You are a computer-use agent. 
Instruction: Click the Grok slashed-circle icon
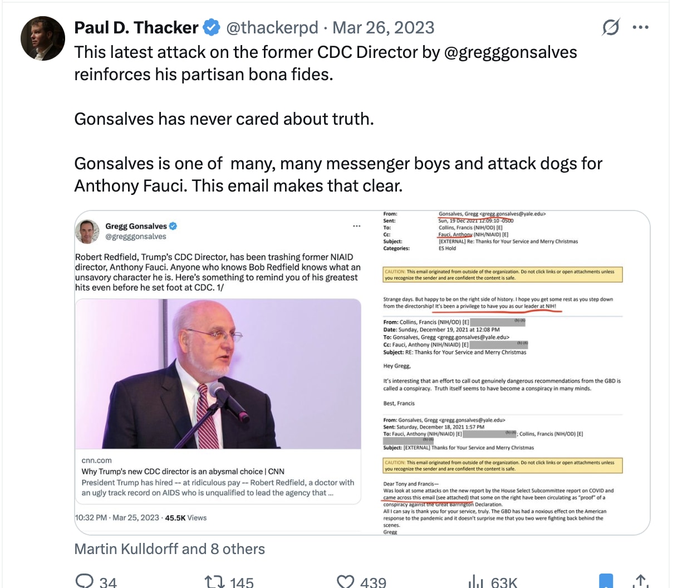click(611, 27)
